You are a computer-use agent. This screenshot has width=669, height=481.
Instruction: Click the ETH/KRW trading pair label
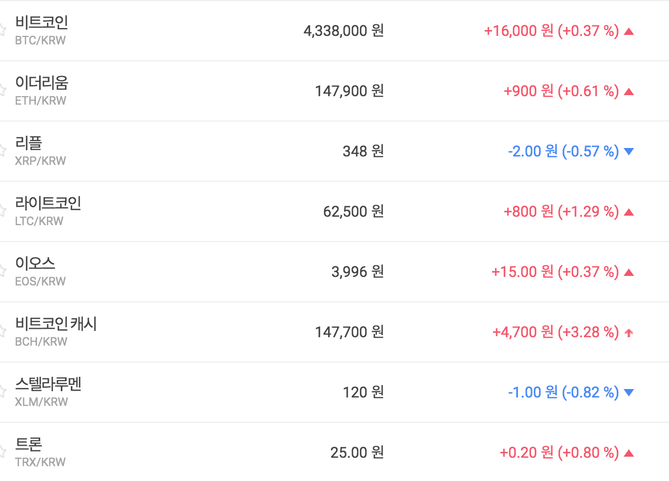41,100
